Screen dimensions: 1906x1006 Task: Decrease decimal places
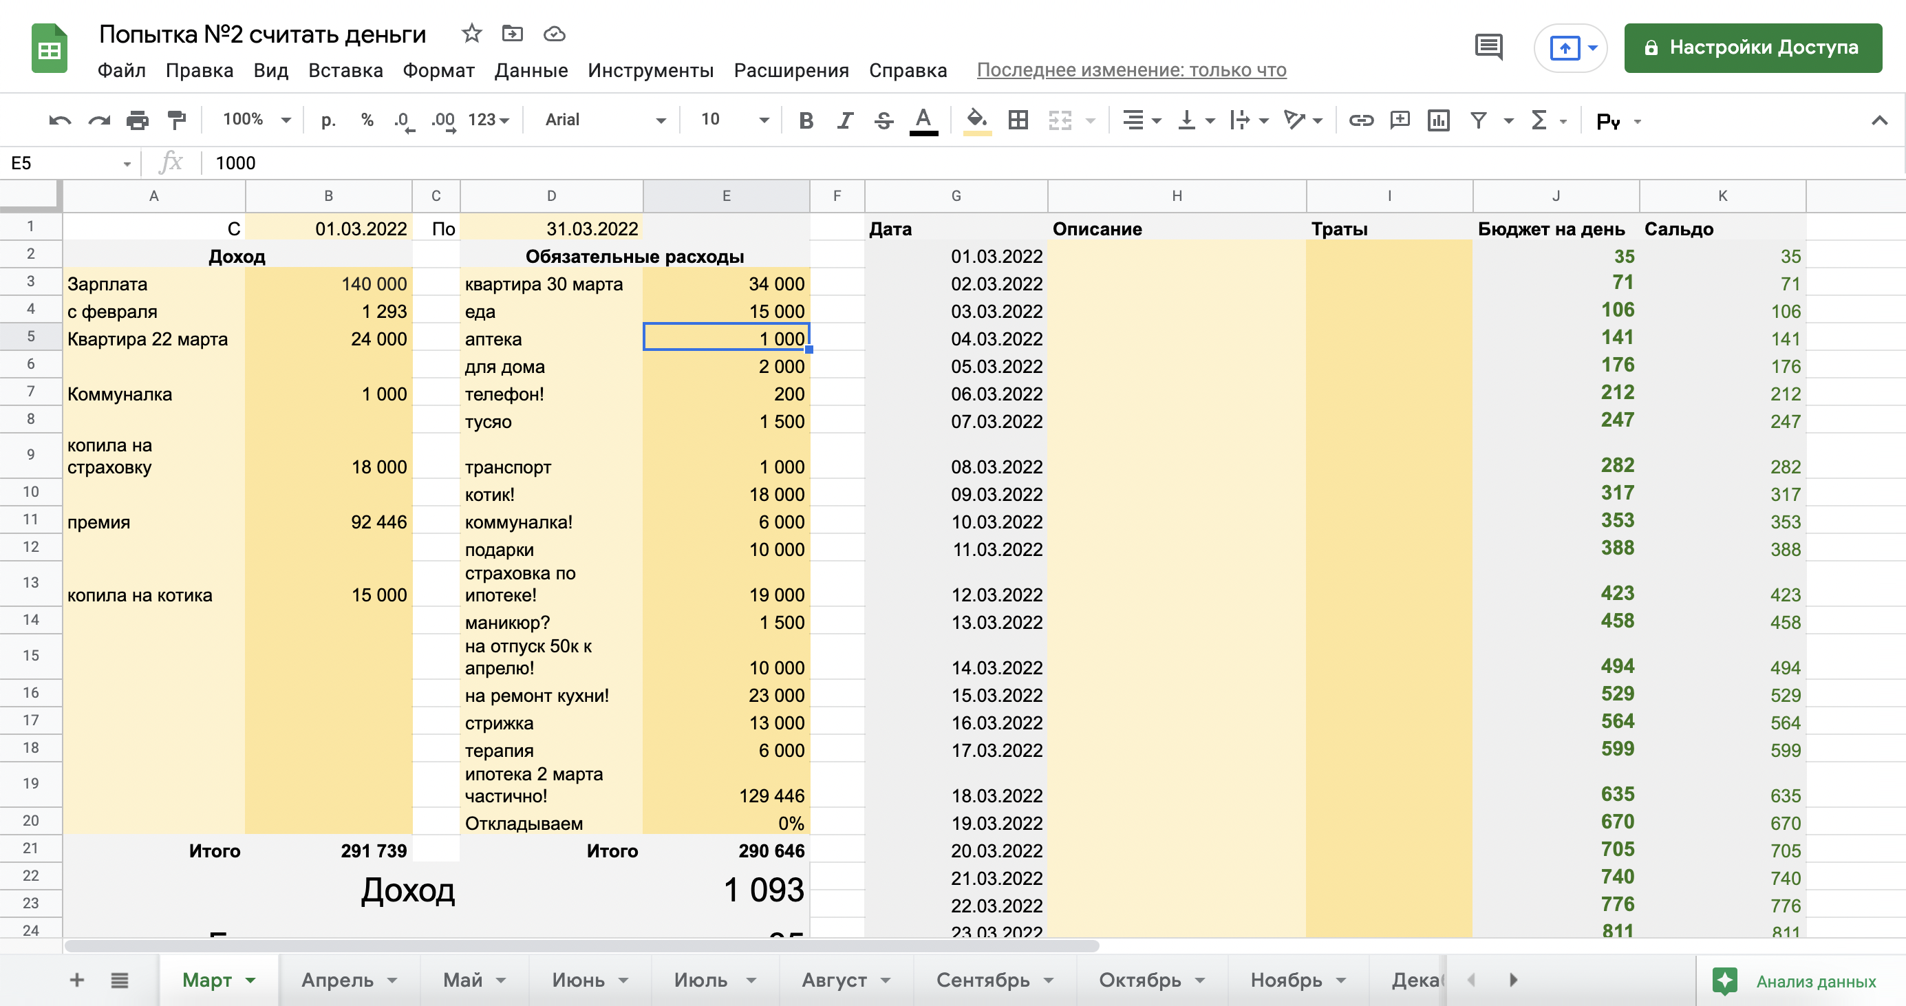(403, 120)
